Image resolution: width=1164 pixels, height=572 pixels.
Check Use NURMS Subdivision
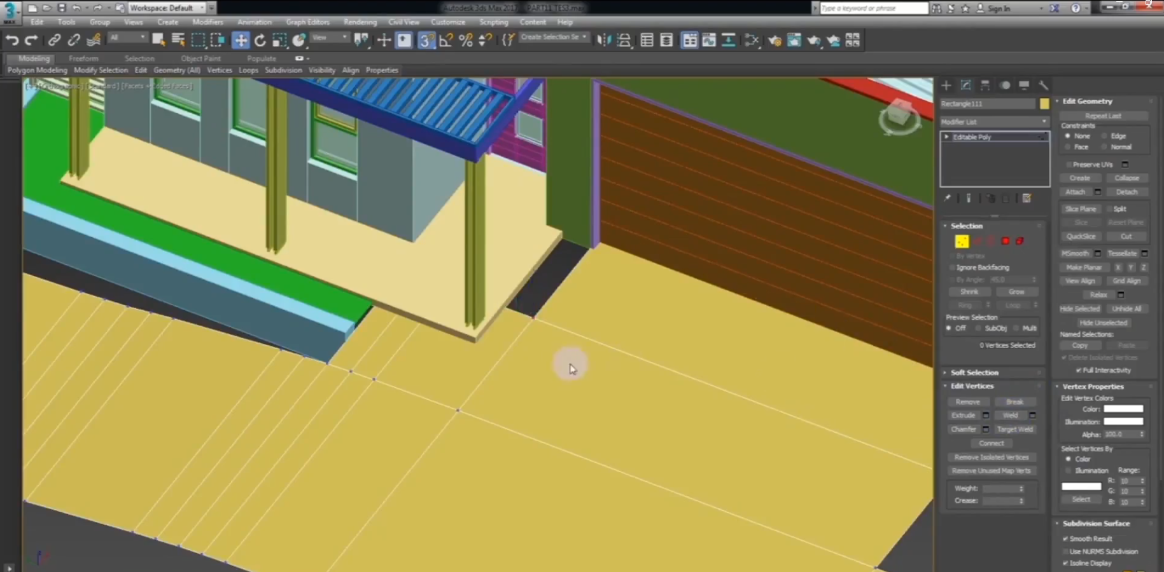1067,551
